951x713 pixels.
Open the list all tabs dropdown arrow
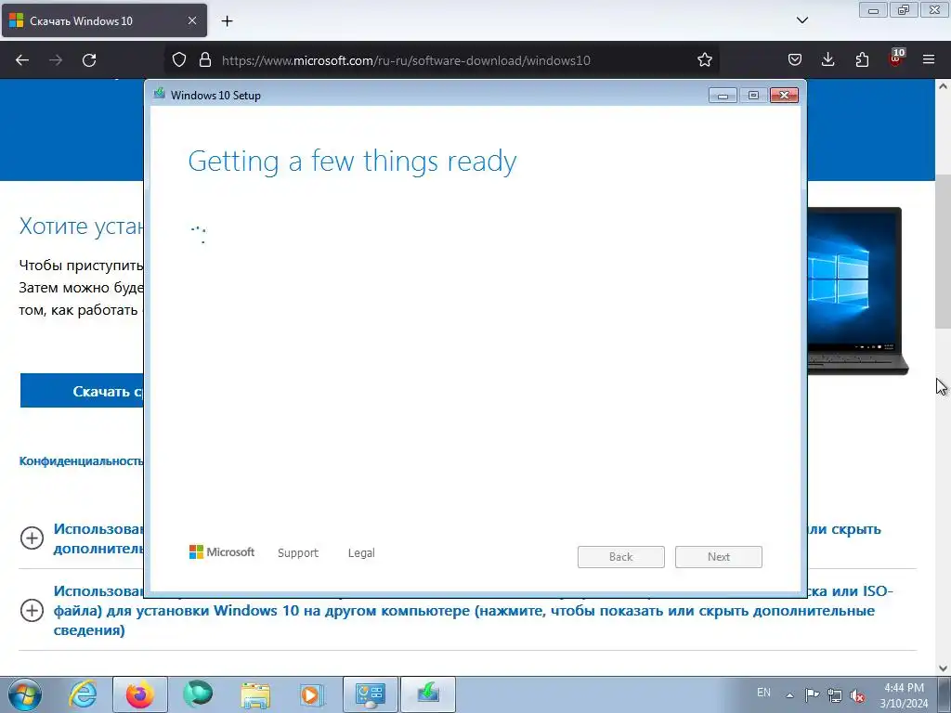[x=801, y=20]
